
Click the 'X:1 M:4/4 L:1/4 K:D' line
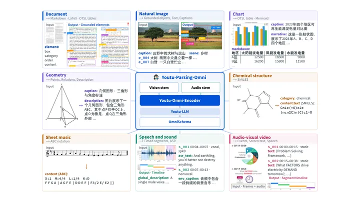click(x=67, y=179)
